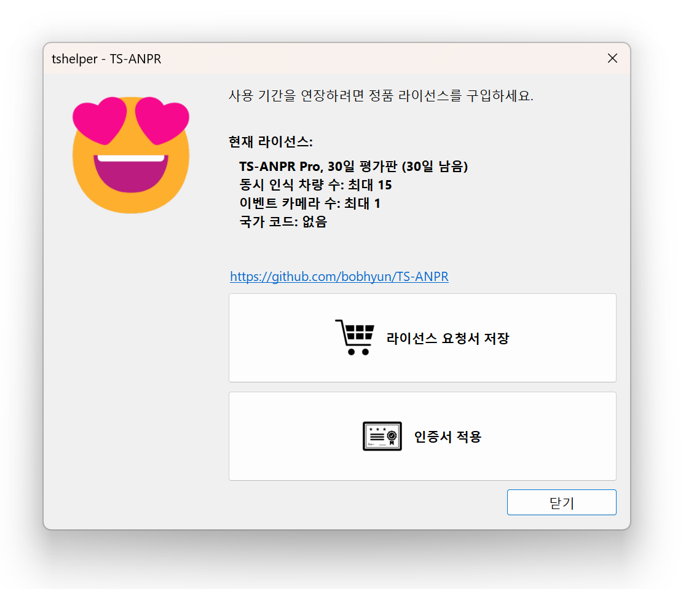The width and height of the screenshot is (694, 589).
Task: Click the '동시 인식 차량 수: 최대 15' line
Action: point(315,185)
